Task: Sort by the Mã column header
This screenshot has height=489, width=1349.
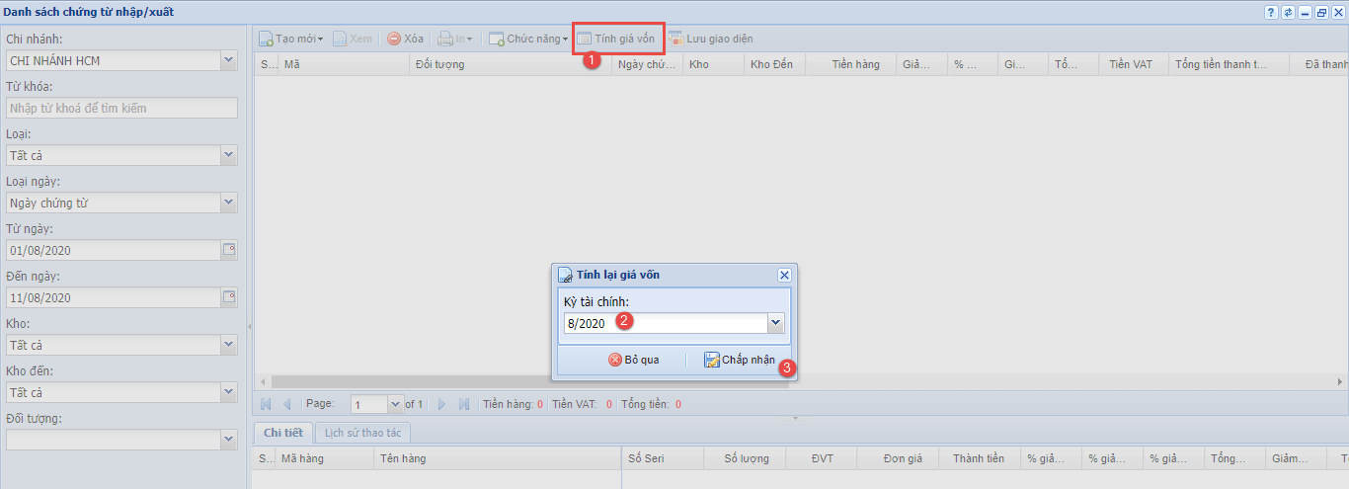Action: coord(345,64)
